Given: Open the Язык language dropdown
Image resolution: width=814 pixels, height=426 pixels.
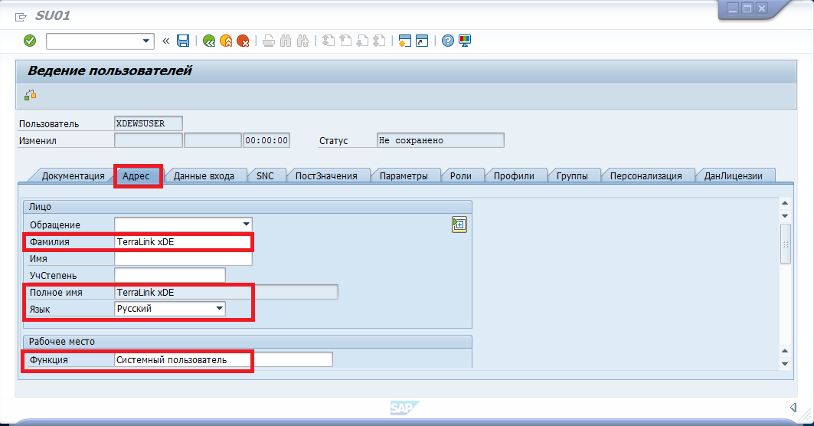Looking at the screenshot, I should (x=220, y=309).
